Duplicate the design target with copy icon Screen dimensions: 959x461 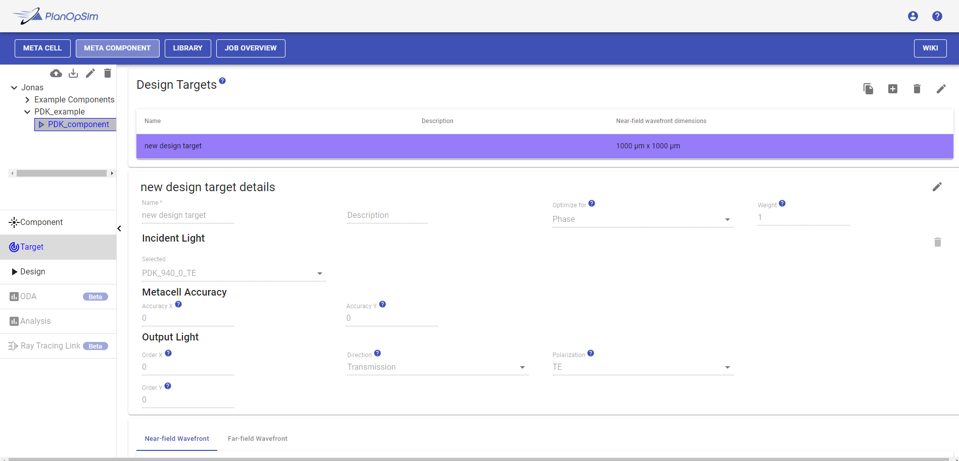(868, 89)
